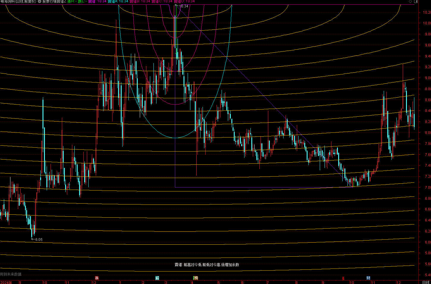431x284 pixels.
Task: Click the 震谱: 10.34 value label
Action: tap(97, 1)
